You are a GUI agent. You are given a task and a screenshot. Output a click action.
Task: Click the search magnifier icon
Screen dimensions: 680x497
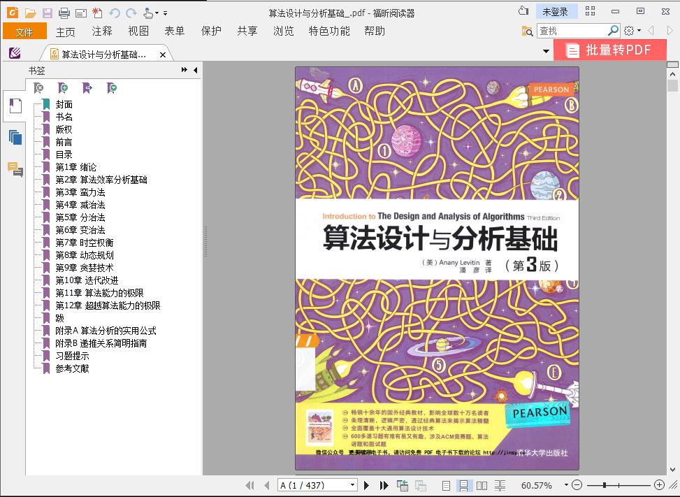[613, 30]
